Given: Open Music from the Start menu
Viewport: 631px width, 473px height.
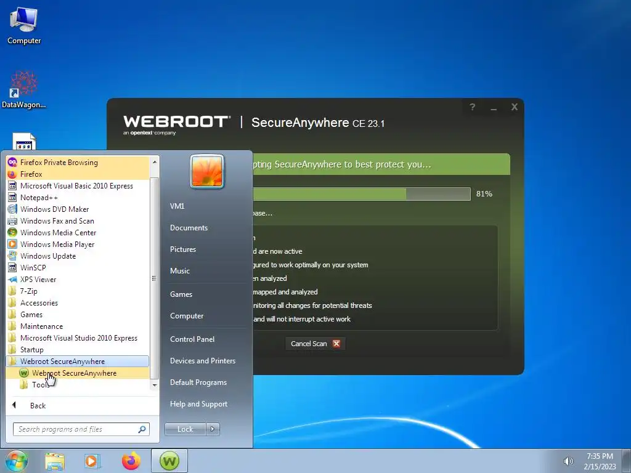Looking at the screenshot, I should click(x=180, y=271).
